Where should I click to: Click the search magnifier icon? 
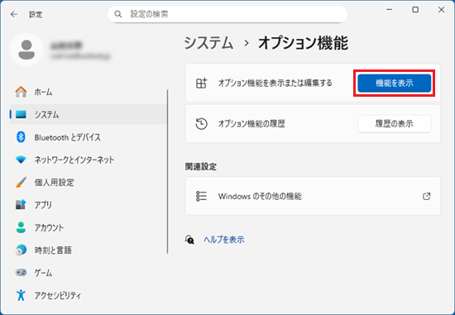tap(117, 14)
